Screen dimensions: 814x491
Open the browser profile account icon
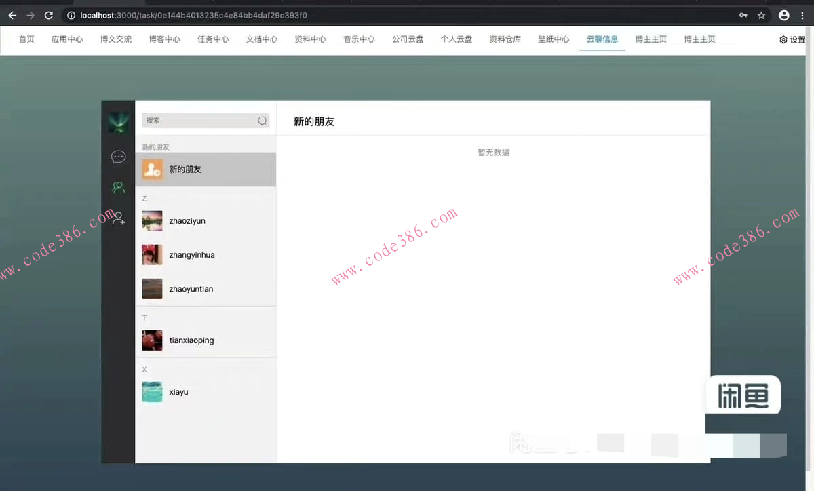point(784,15)
